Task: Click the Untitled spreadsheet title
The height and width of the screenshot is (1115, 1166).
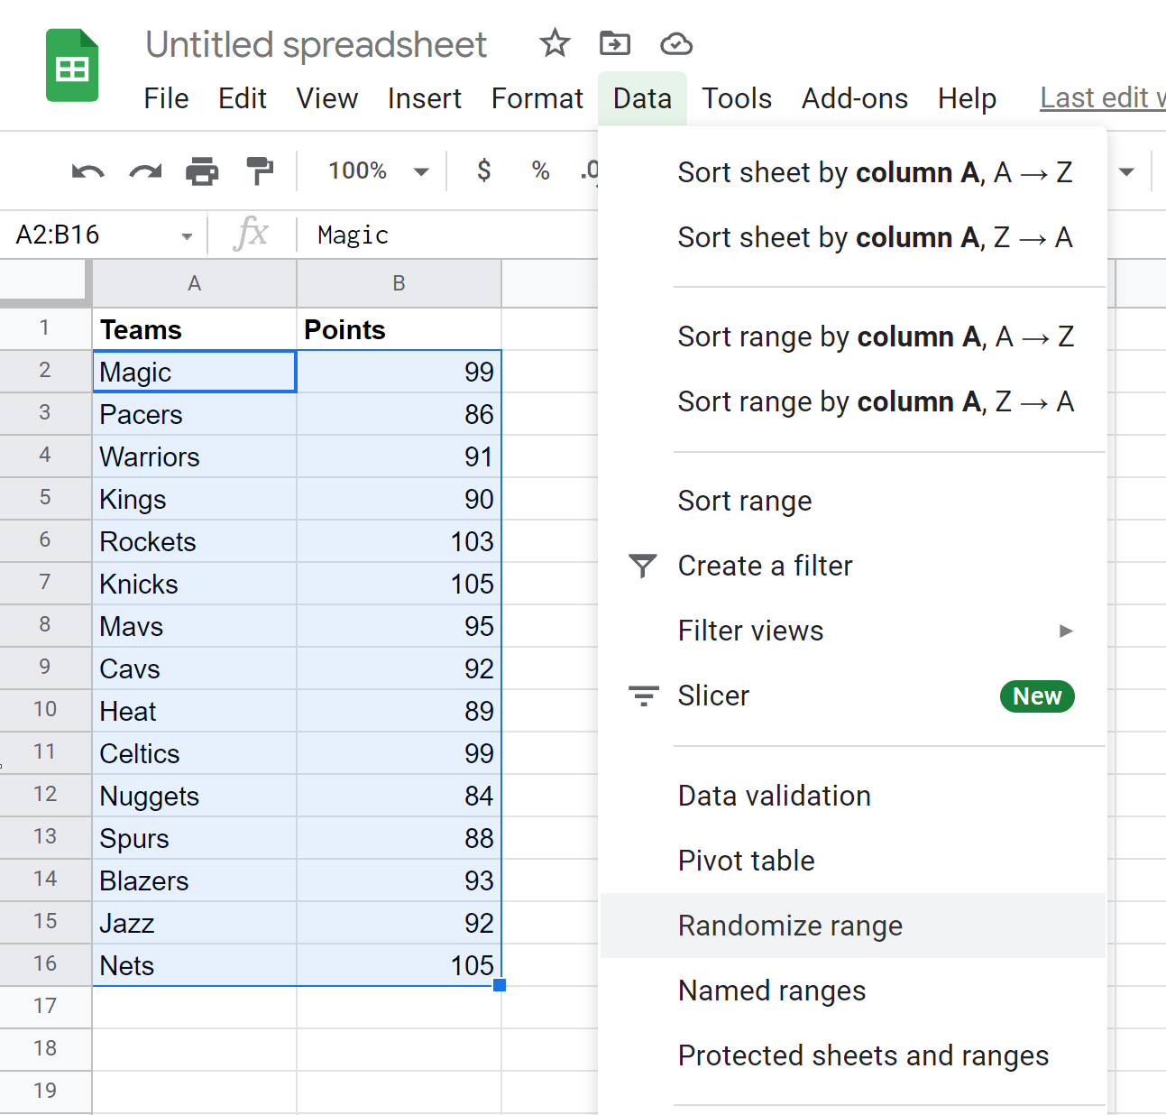Action: [316, 44]
